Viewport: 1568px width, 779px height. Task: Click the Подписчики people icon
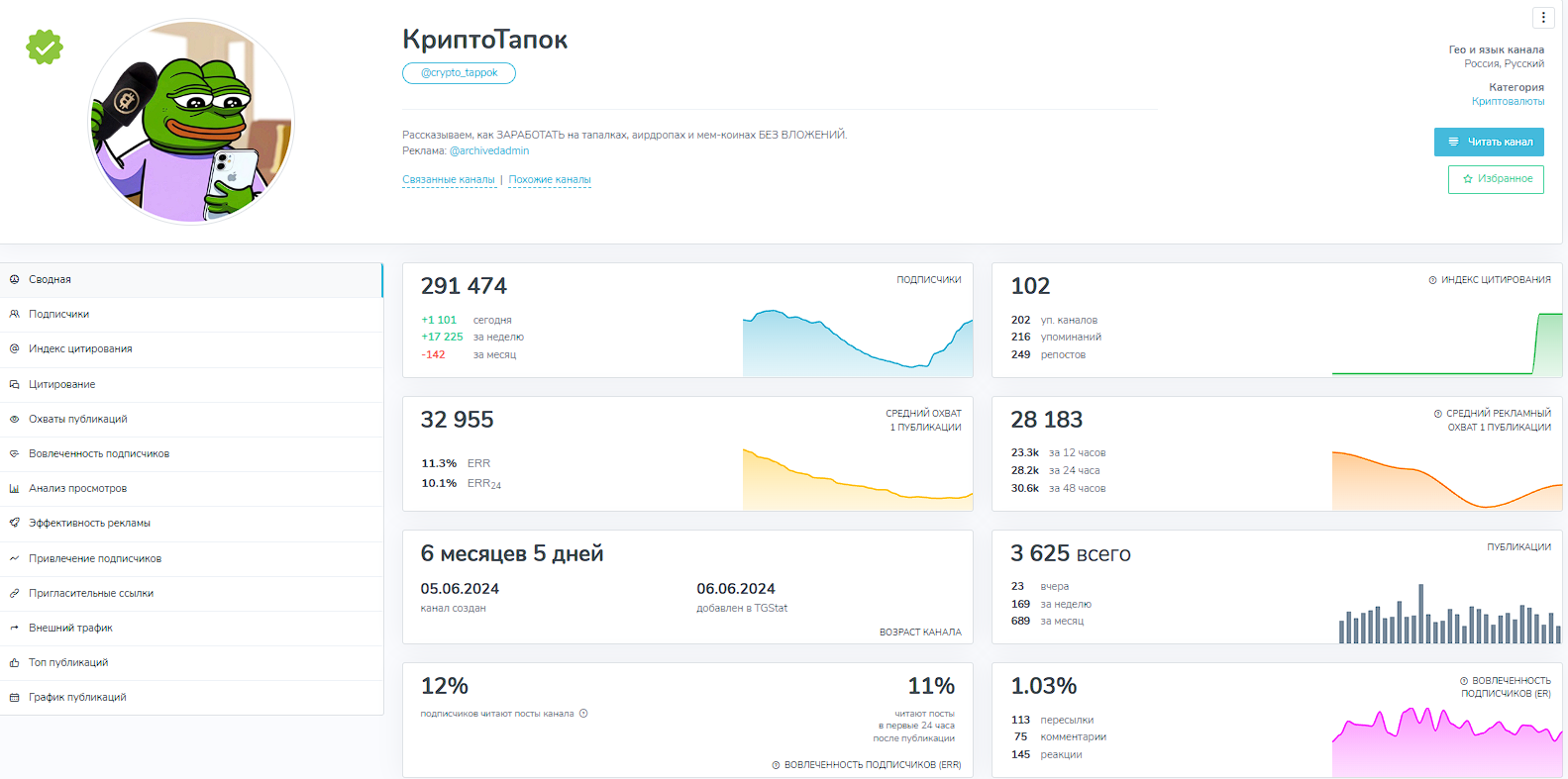coord(14,314)
